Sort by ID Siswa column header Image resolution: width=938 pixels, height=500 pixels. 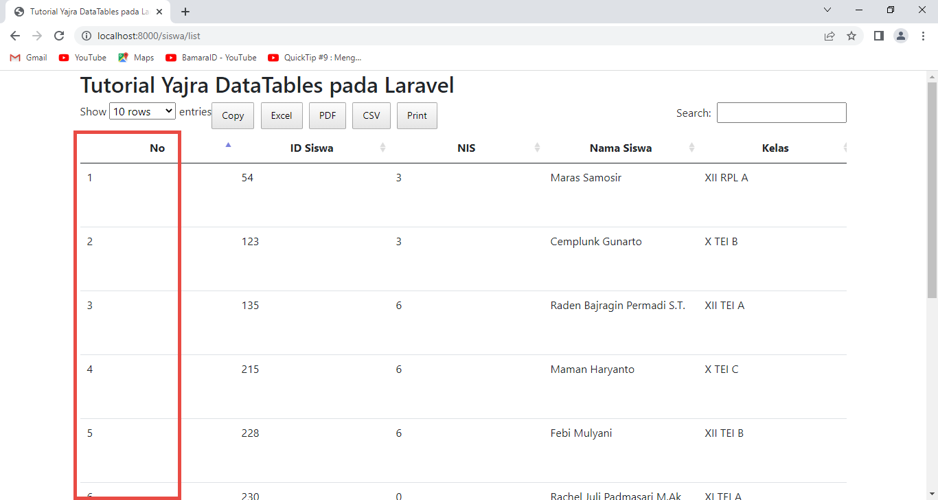(312, 148)
